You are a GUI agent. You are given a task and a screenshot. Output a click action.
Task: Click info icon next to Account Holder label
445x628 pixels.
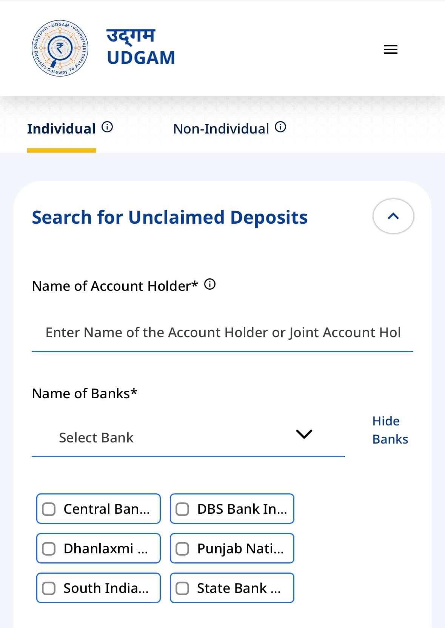pyautogui.click(x=210, y=284)
